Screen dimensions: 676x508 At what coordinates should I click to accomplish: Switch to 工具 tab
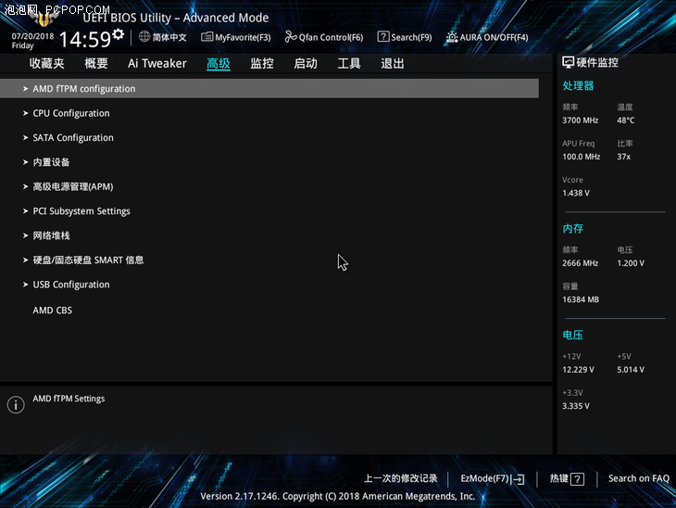[349, 64]
